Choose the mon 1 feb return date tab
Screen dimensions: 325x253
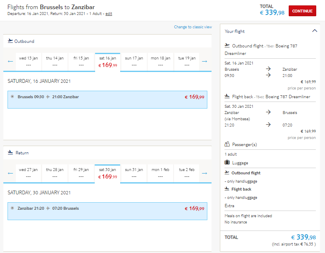click(160, 173)
